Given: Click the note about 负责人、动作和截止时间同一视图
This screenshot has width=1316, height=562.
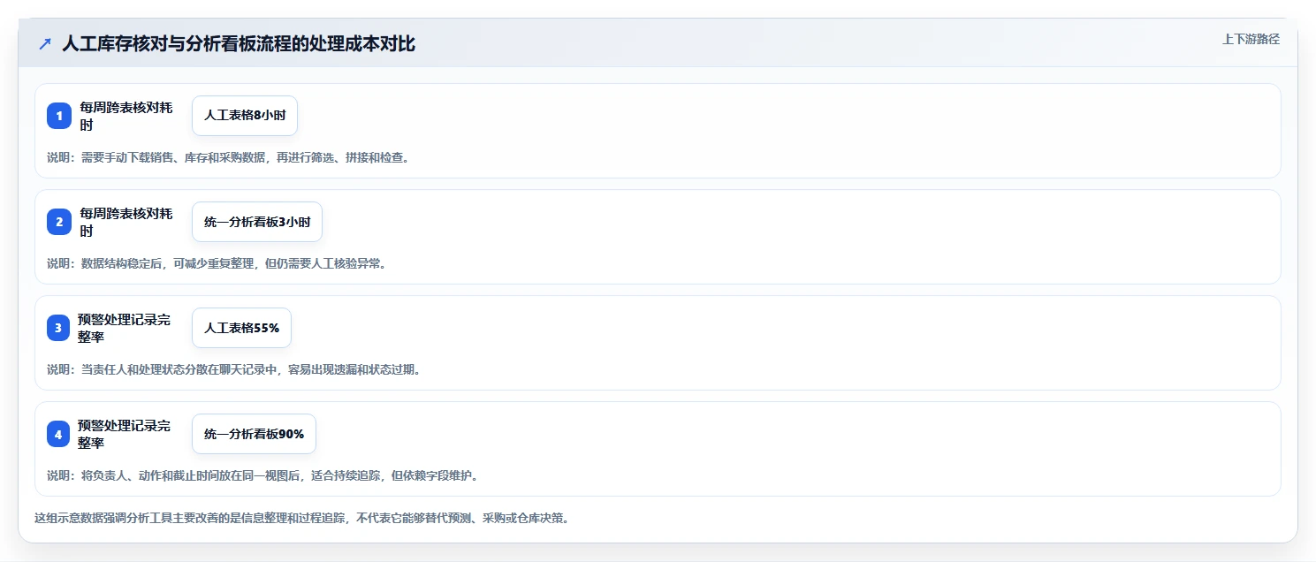Looking at the screenshot, I should [x=264, y=475].
